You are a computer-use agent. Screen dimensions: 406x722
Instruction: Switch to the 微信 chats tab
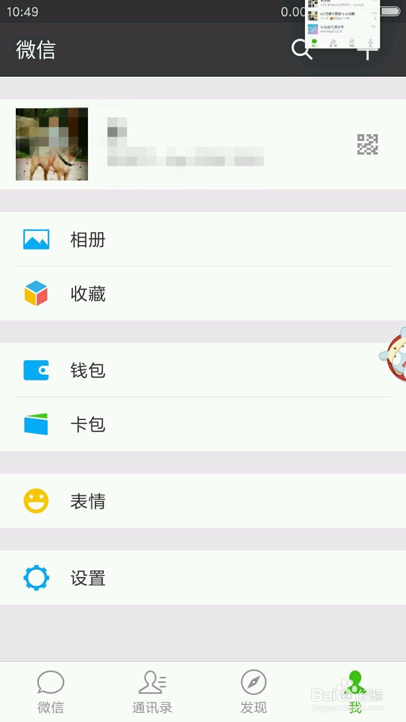click(x=51, y=692)
